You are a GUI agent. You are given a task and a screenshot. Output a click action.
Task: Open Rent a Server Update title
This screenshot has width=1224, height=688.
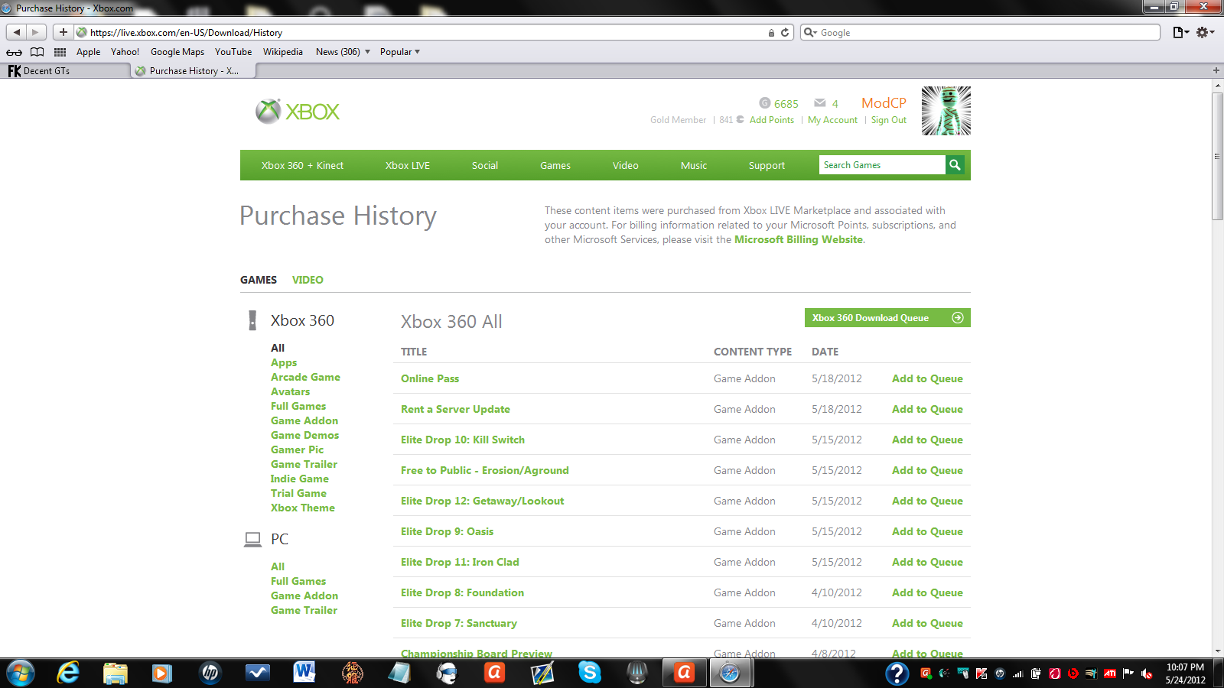coord(455,409)
